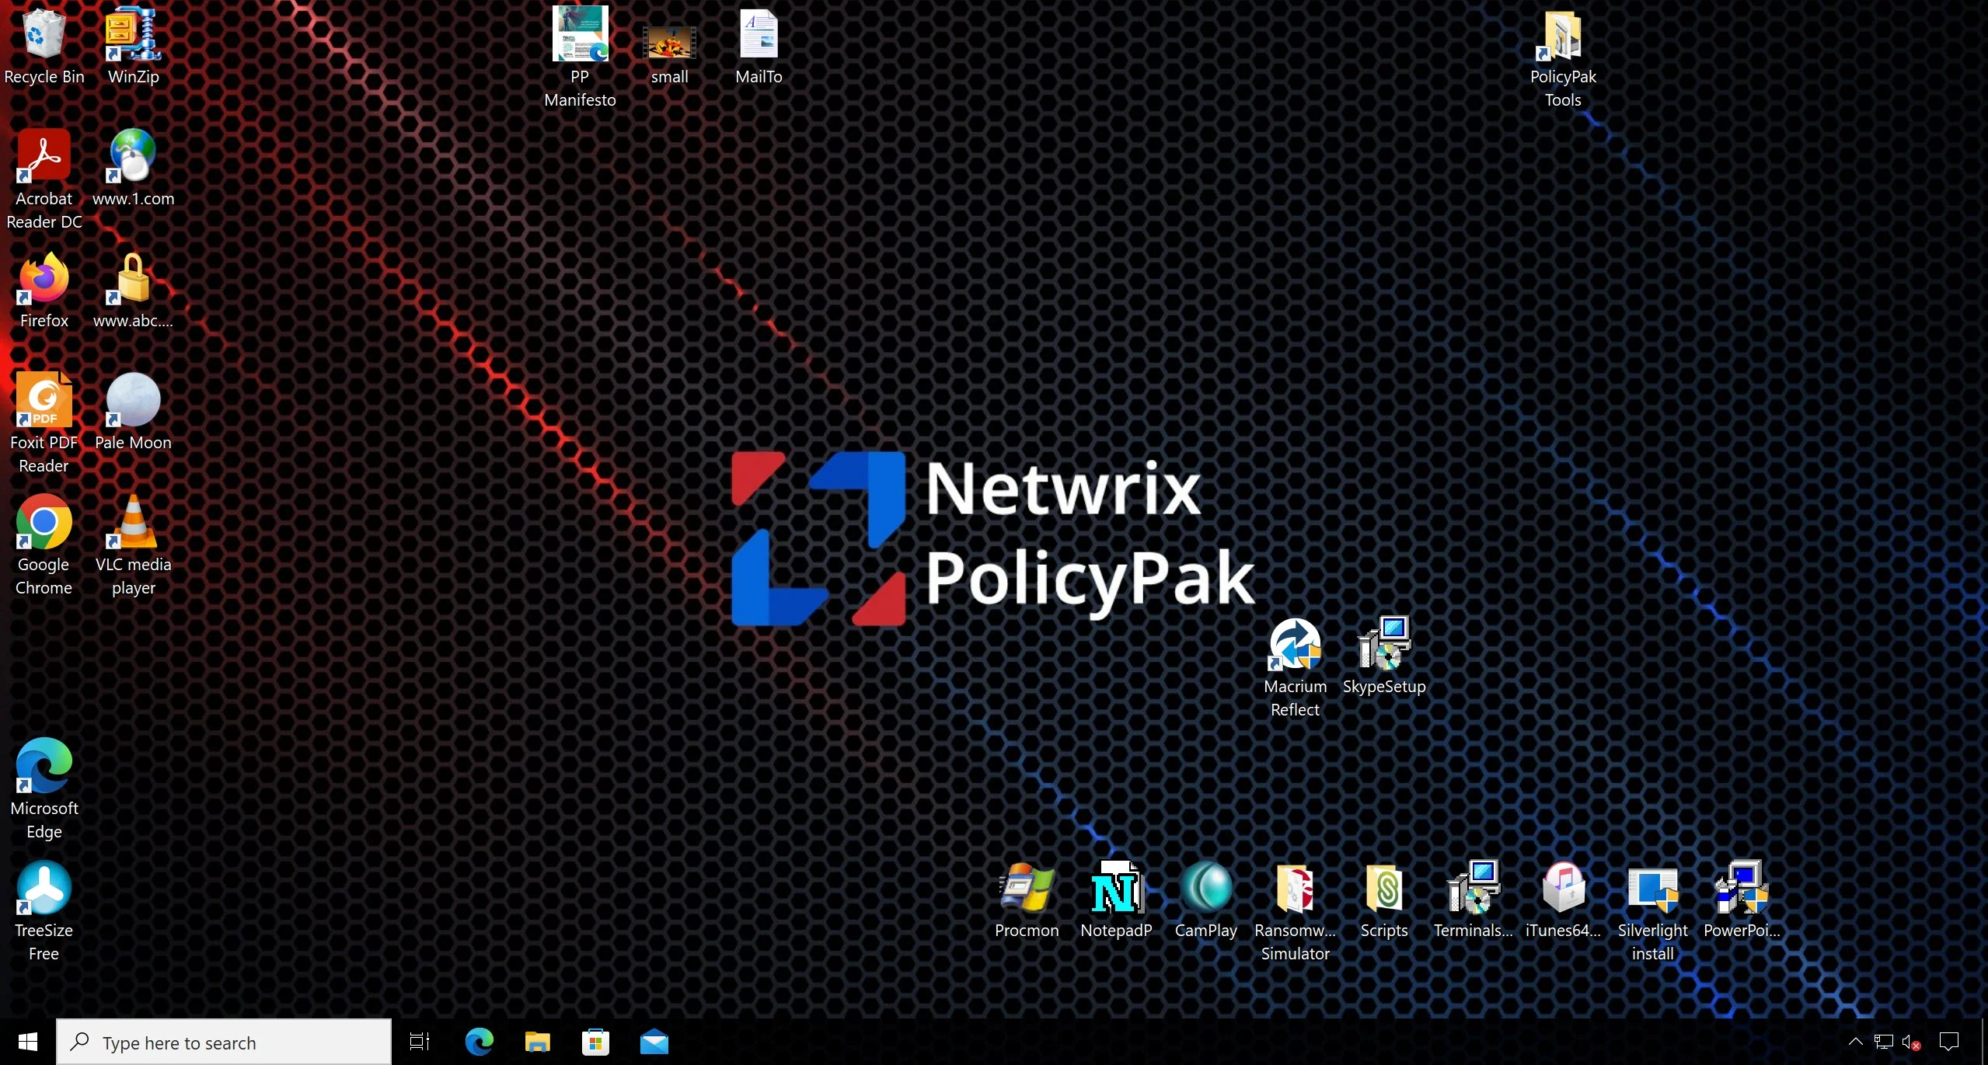The height and width of the screenshot is (1065, 1988).
Task: Open the Mail app from taskbar
Action: (654, 1042)
